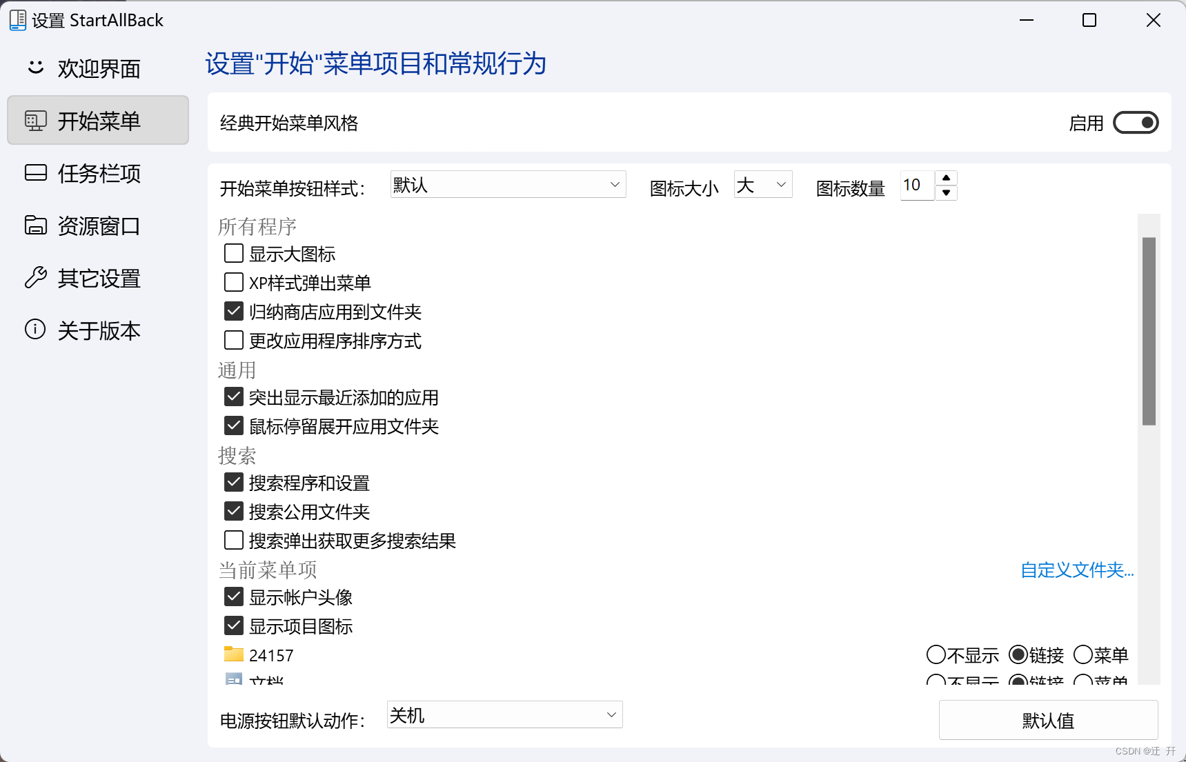Image resolution: width=1186 pixels, height=762 pixels.
Task: Click the 图标数量 number field
Action: [x=918, y=186]
